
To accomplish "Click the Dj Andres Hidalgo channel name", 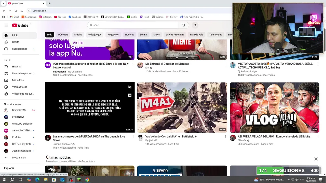I will pos(247,71).
